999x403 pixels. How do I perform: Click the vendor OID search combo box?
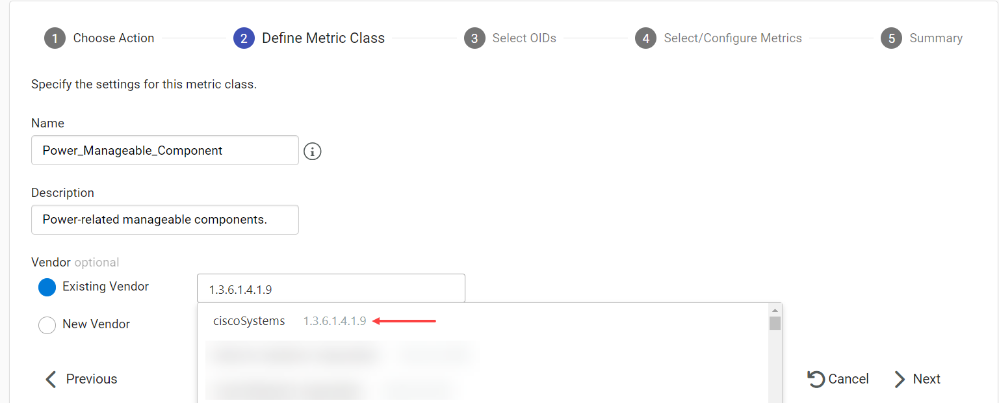331,288
